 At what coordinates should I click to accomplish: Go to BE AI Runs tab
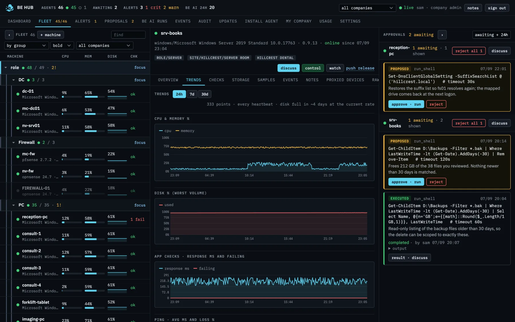(x=154, y=21)
